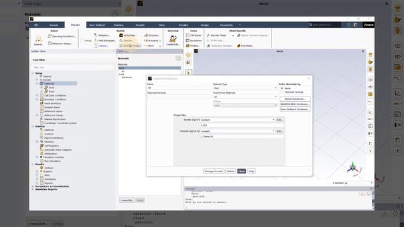The height and width of the screenshot is (227, 404).
Task: Select Name radio under Order Materials by
Action: coord(282,88)
